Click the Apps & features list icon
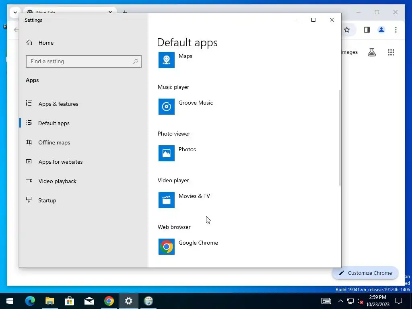The height and width of the screenshot is (309, 412). coord(29,103)
